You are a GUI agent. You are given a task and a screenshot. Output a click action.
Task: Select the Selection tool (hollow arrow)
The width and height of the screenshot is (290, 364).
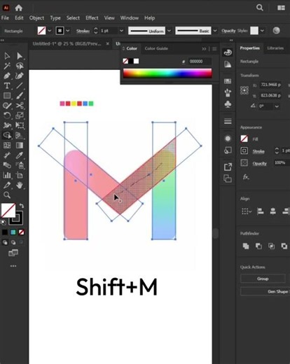pos(7,56)
